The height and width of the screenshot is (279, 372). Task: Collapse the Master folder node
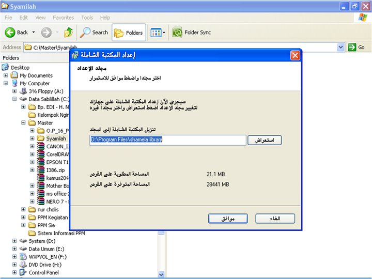coord(23,122)
